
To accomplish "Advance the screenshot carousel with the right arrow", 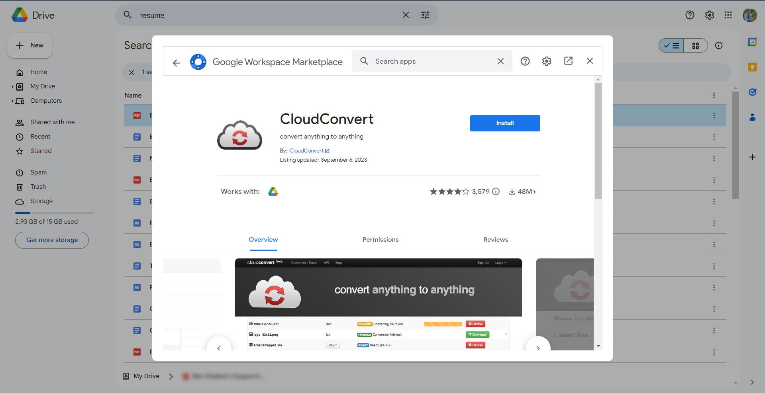I will tap(538, 348).
